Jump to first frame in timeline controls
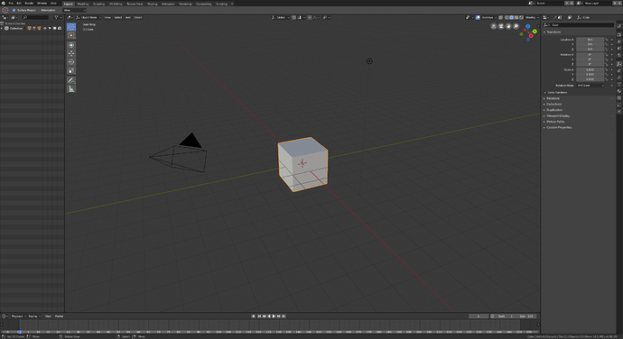623x339 pixels. tap(259, 316)
